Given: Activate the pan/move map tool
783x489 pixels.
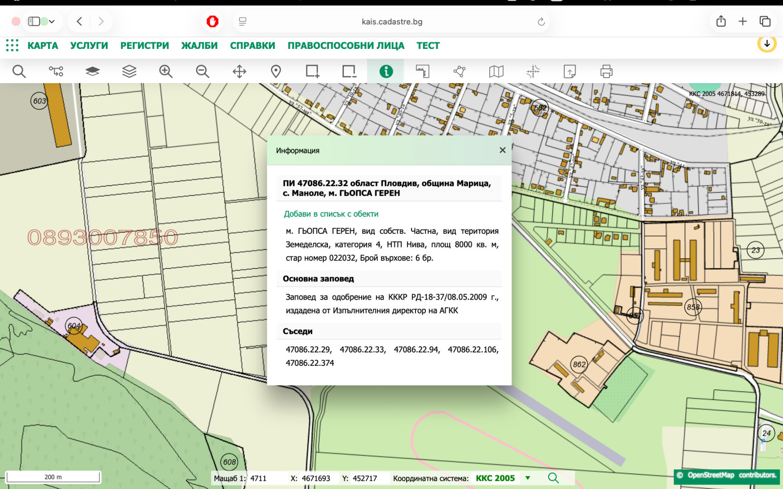Looking at the screenshot, I should pyautogui.click(x=239, y=71).
